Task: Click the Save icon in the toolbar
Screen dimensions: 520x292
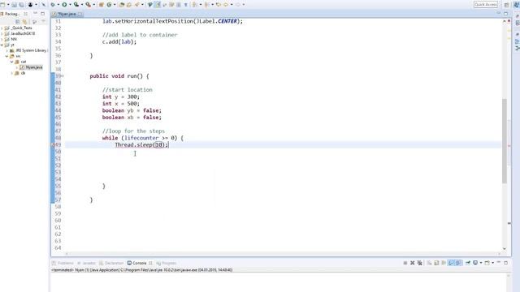Action: (15, 5)
